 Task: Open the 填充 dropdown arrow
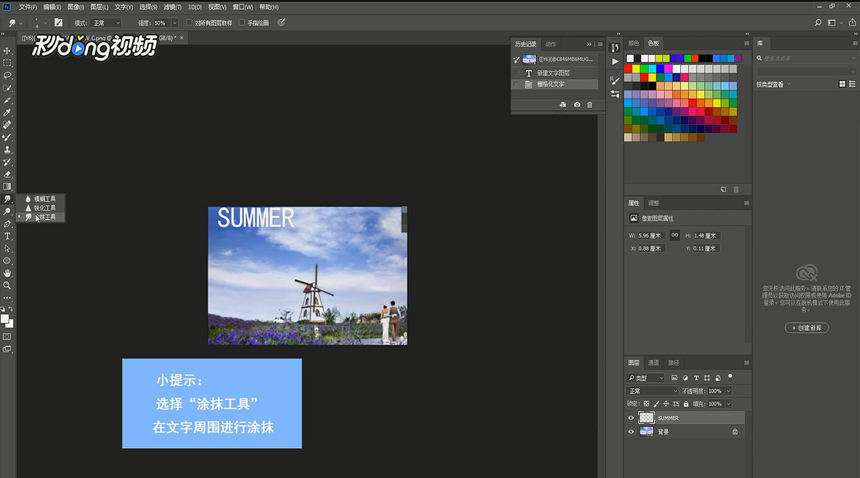click(728, 404)
